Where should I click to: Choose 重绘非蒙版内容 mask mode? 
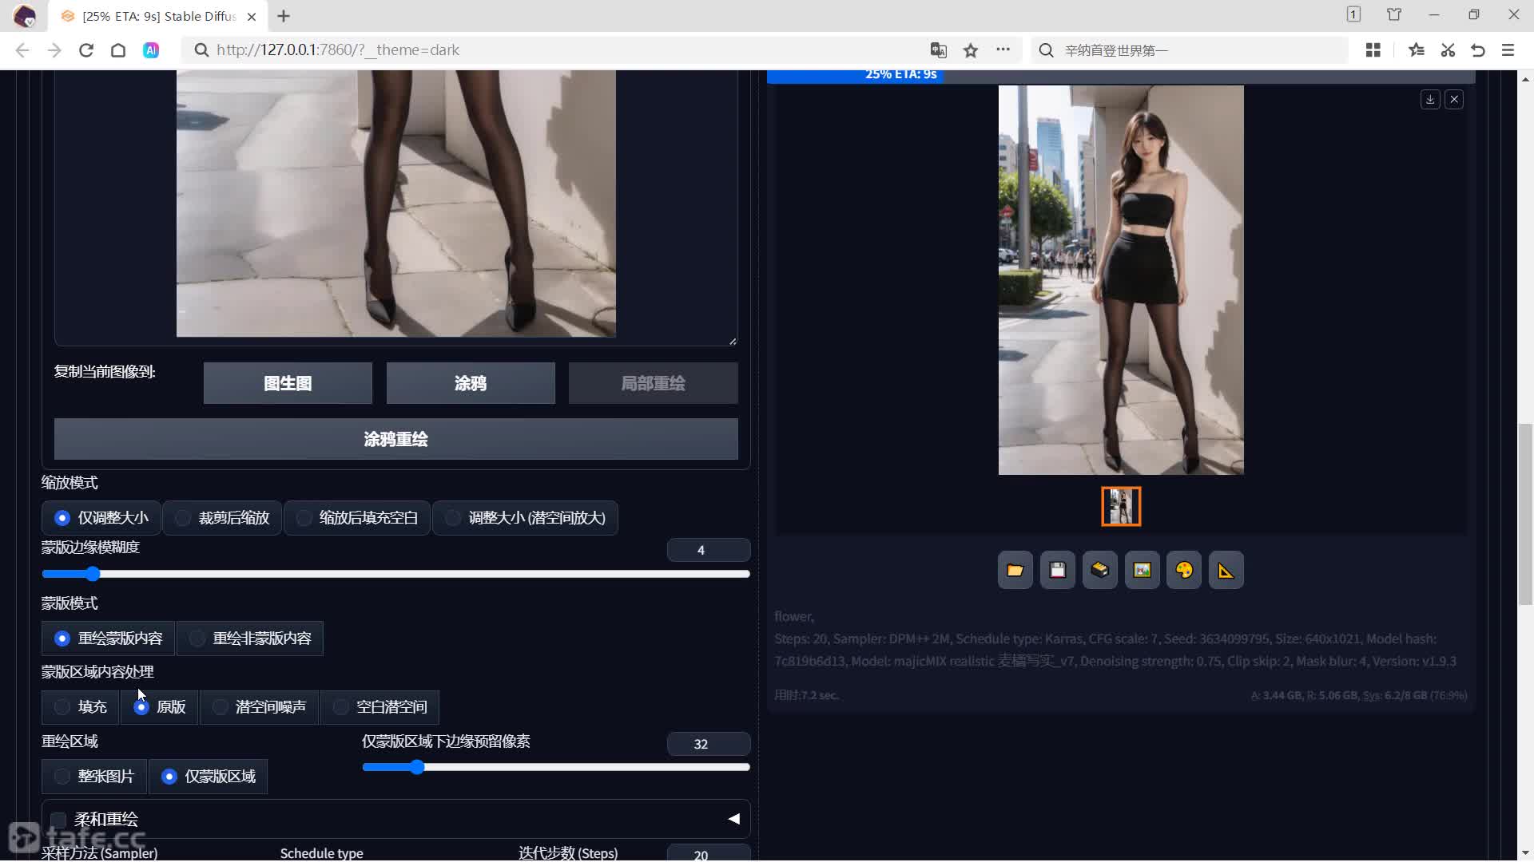pos(250,639)
